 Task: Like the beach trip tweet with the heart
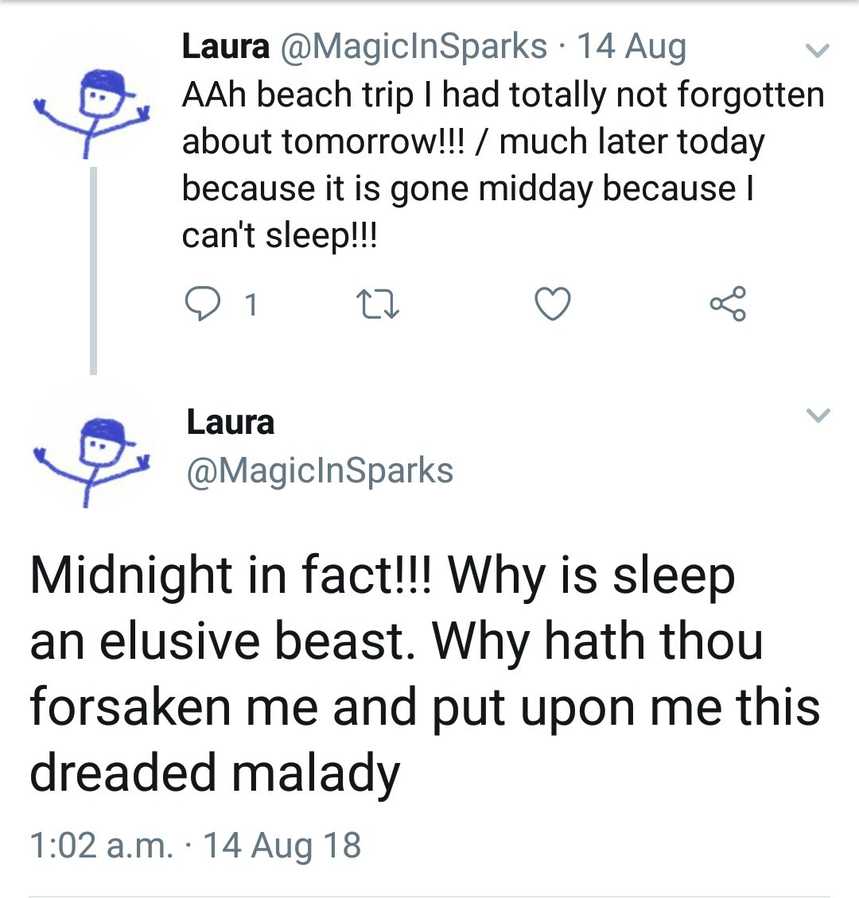[553, 305]
